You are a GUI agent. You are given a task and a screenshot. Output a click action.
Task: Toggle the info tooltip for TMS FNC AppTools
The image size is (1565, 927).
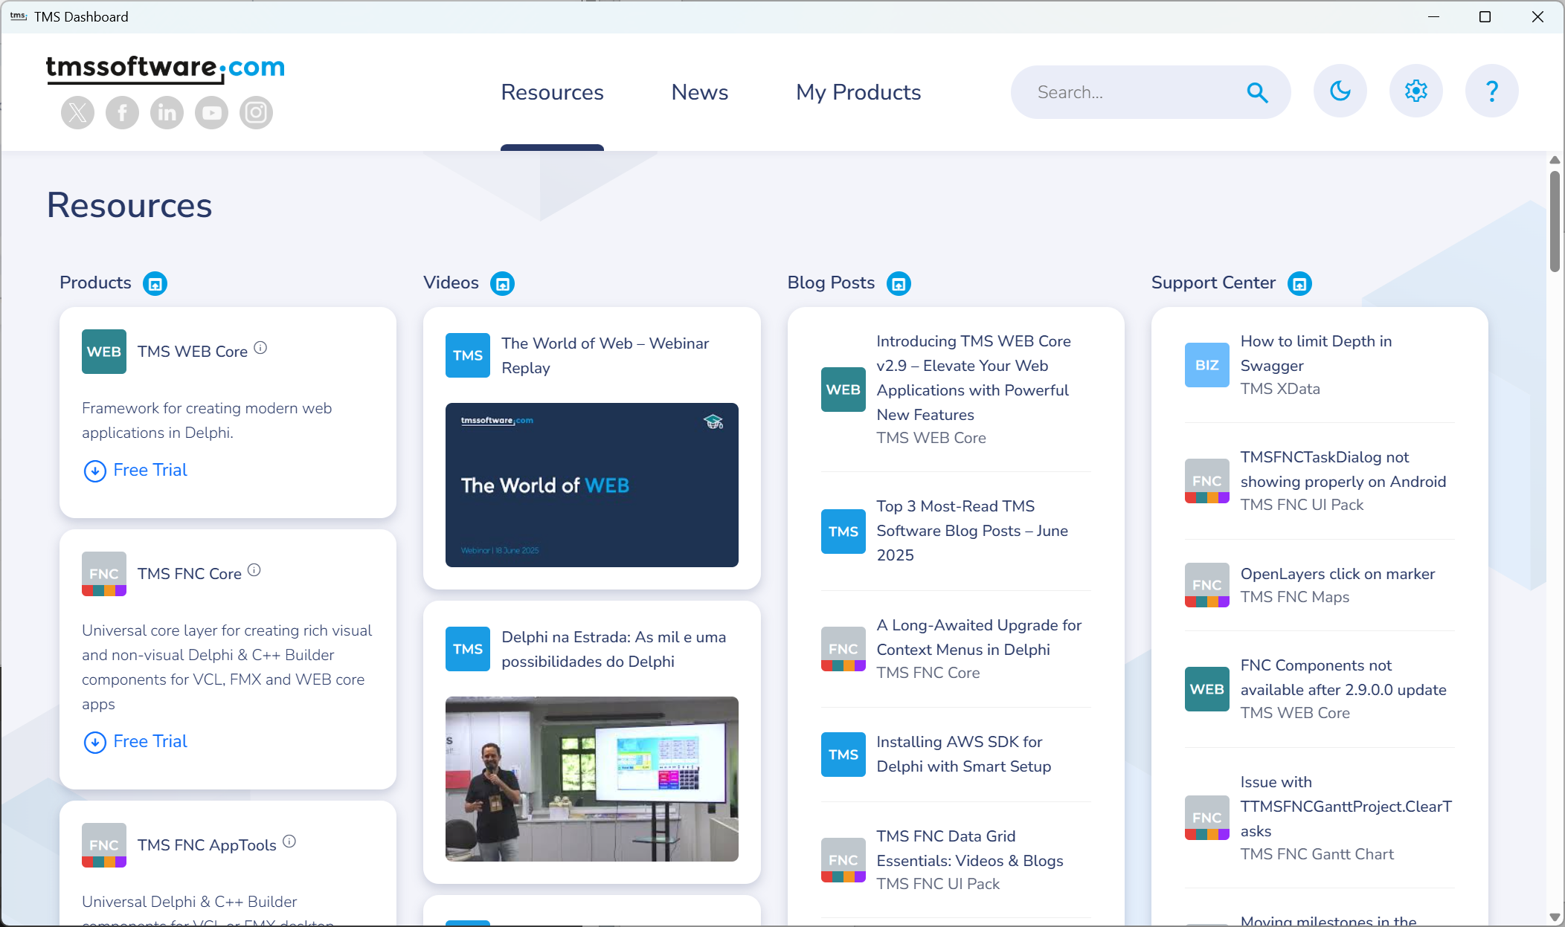point(290,841)
